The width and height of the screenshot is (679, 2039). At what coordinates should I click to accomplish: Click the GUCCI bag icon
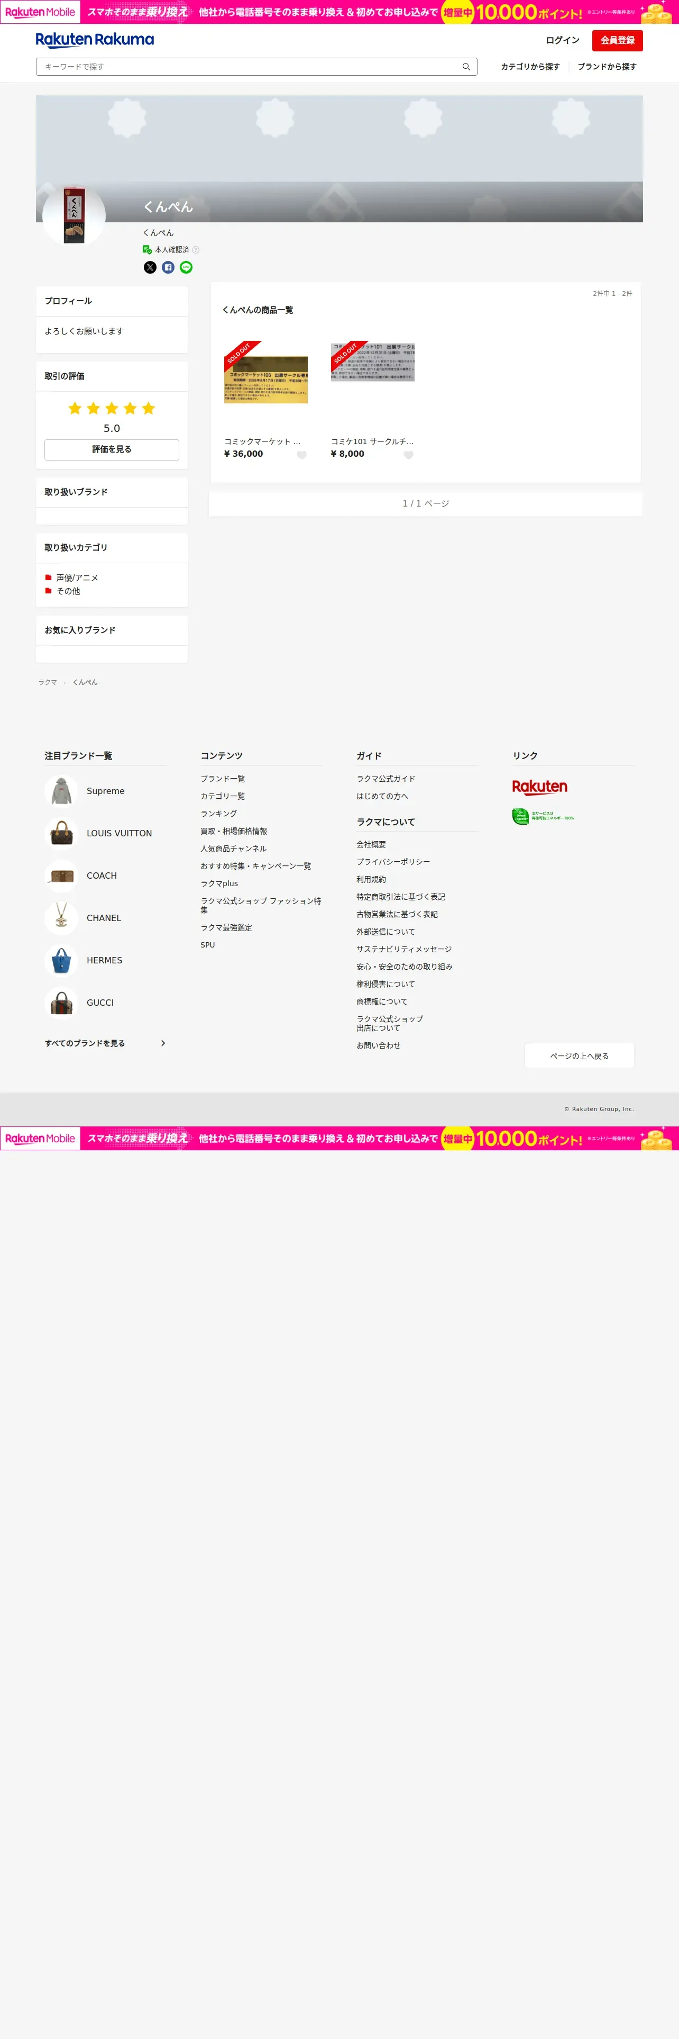pos(61,1003)
